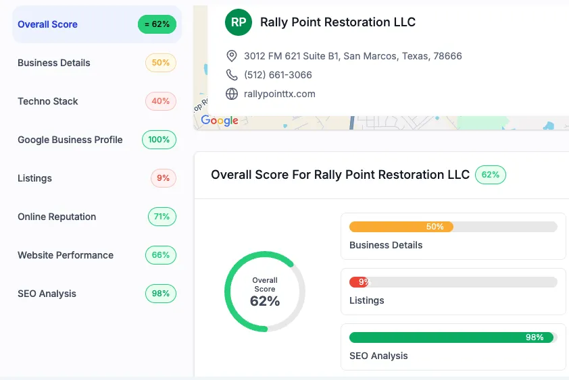
Task: Click the phone number (512) 661-3066
Action: (x=278, y=75)
